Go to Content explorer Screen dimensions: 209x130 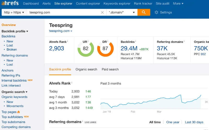[88, 4]
